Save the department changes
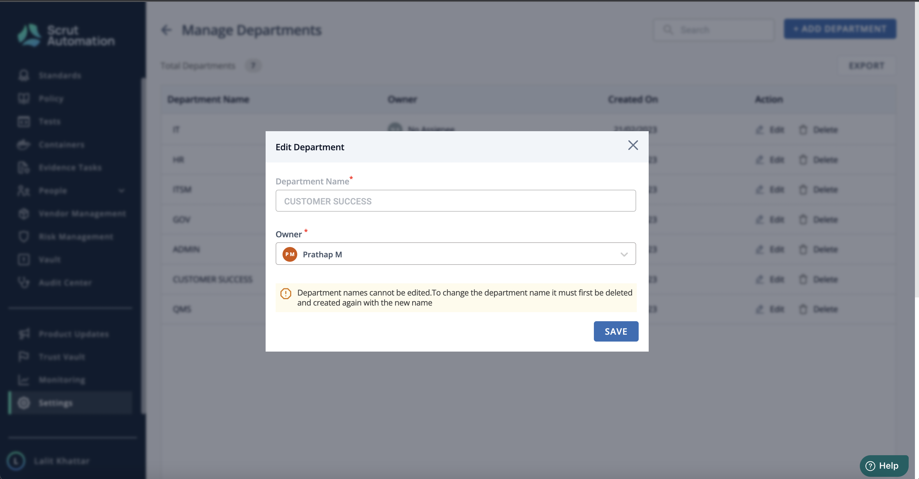Image resolution: width=919 pixels, height=479 pixels. tap(616, 331)
